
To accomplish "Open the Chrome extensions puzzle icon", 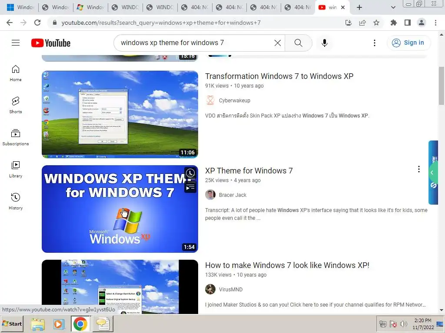I will point(394,23).
